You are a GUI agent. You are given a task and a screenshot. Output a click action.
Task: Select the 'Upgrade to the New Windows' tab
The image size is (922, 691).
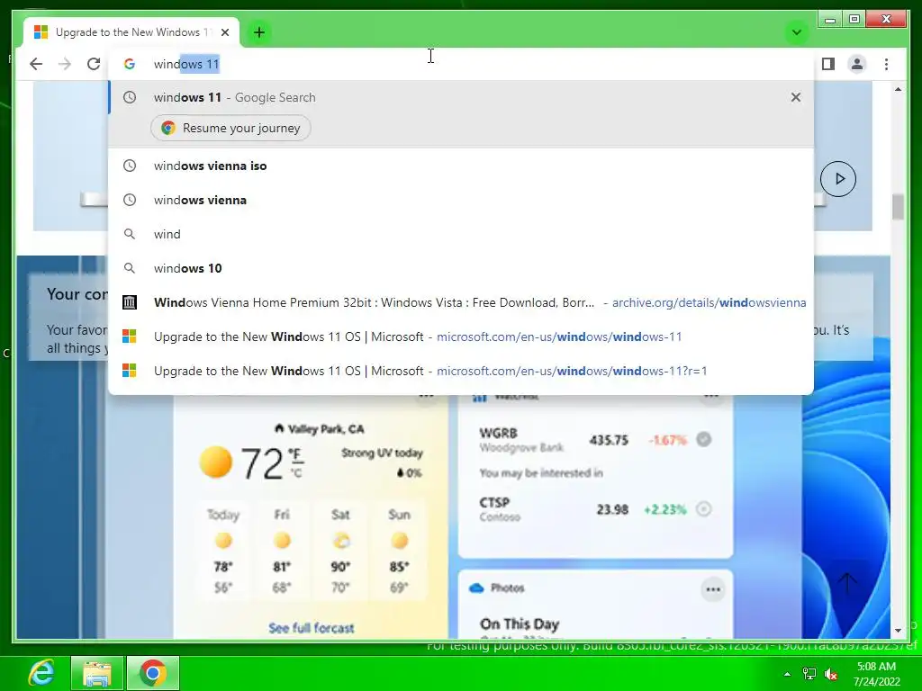[x=131, y=32]
